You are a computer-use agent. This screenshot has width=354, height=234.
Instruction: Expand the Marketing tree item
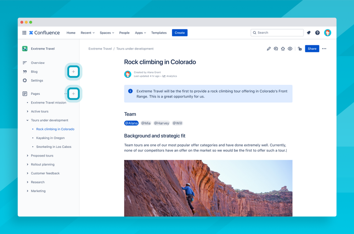pyautogui.click(x=28, y=191)
